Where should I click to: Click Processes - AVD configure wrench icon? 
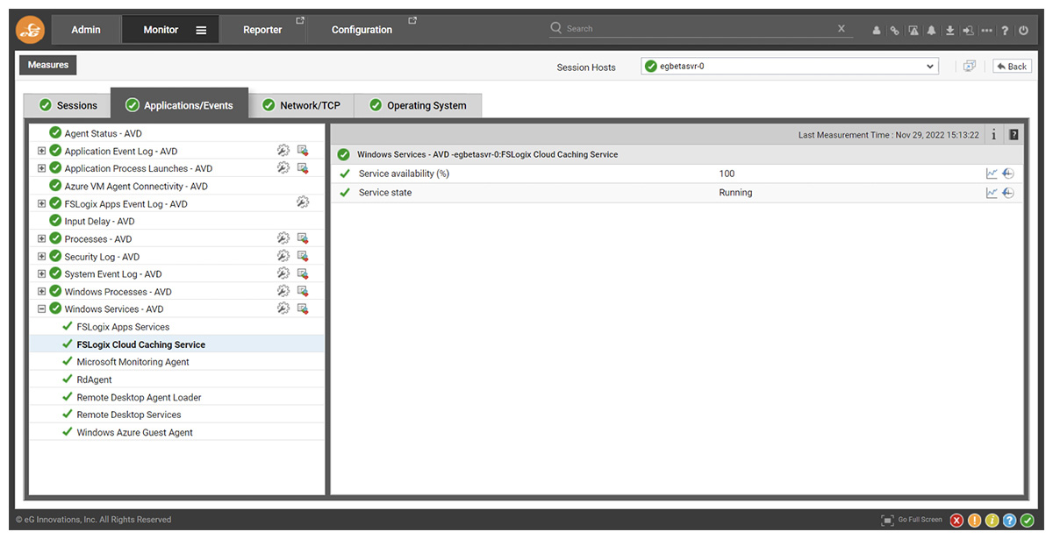click(283, 238)
